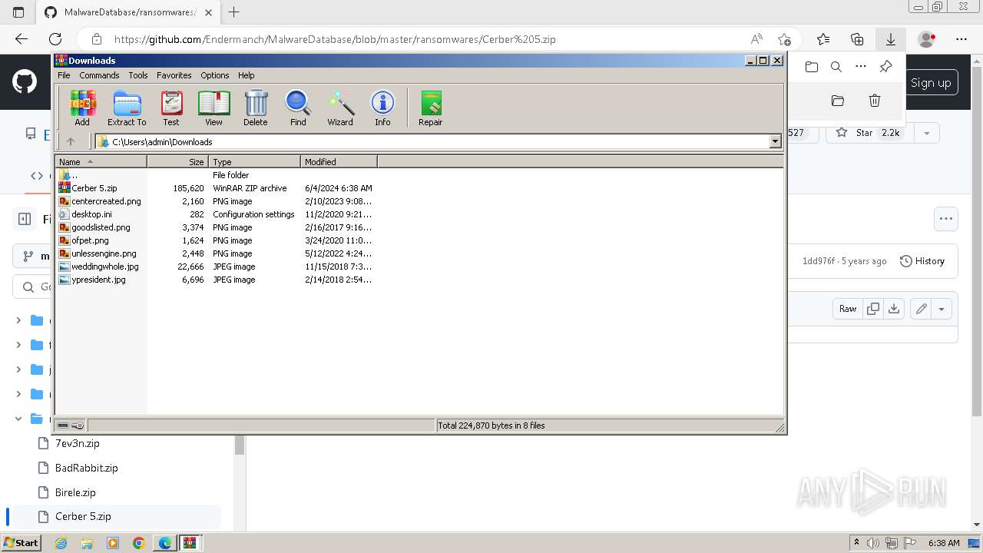This screenshot has height=553, width=983.
Task: Download raw file icon on GitHub
Action: click(x=894, y=309)
